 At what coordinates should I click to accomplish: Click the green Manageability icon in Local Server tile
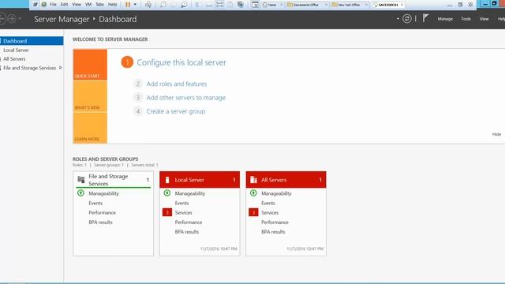coord(166,192)
